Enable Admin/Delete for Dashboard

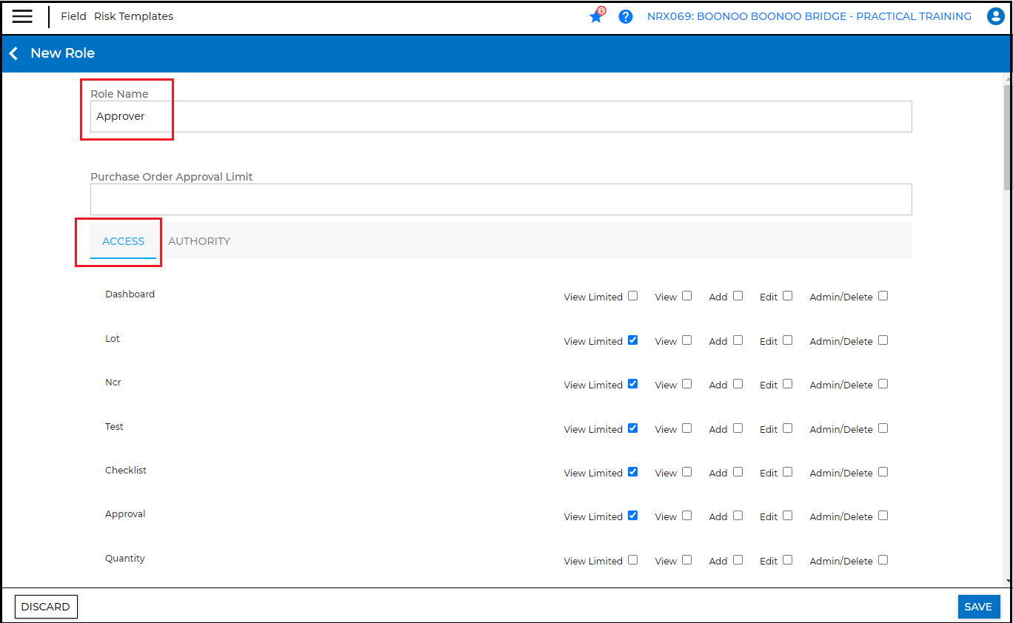pyautogui.click(x=883, y=296)
